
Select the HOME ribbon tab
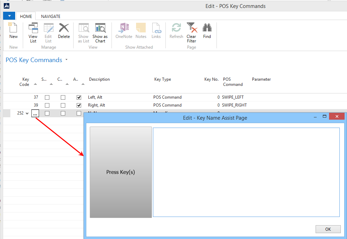tap(26, 16)
